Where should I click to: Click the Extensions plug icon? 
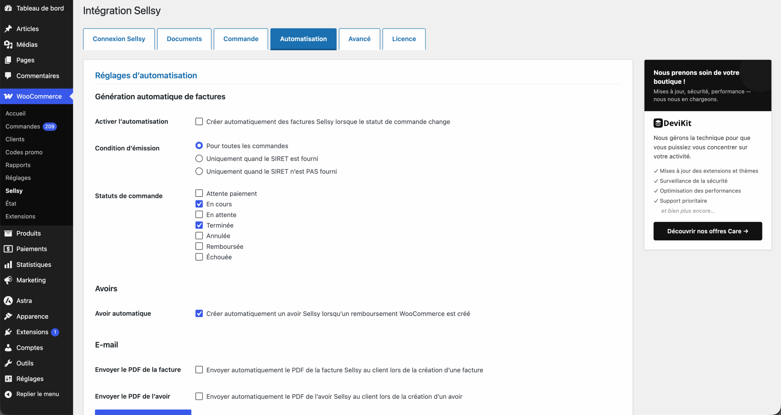click(x=8, y=332)
